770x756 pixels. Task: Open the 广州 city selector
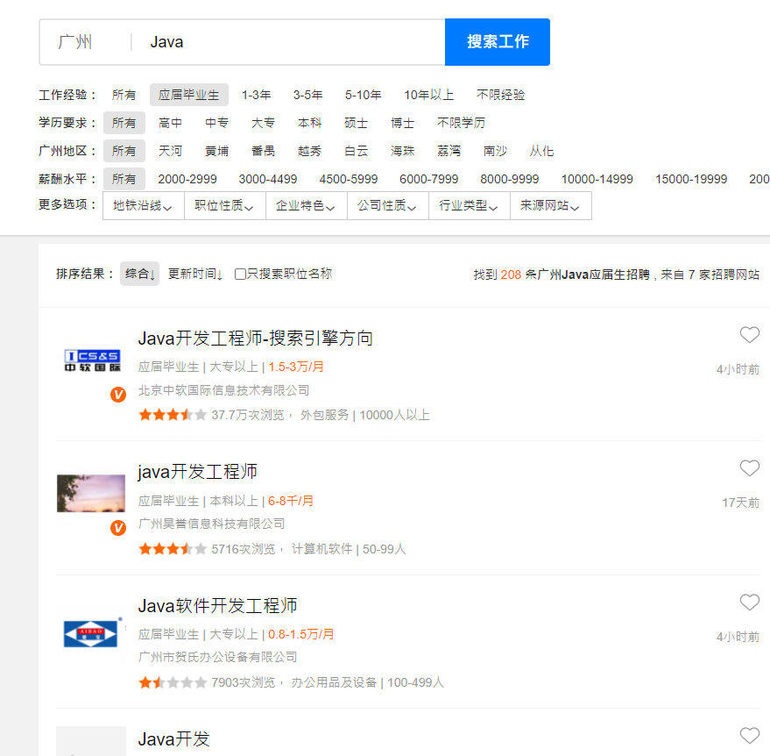click(x=75, y=42)
